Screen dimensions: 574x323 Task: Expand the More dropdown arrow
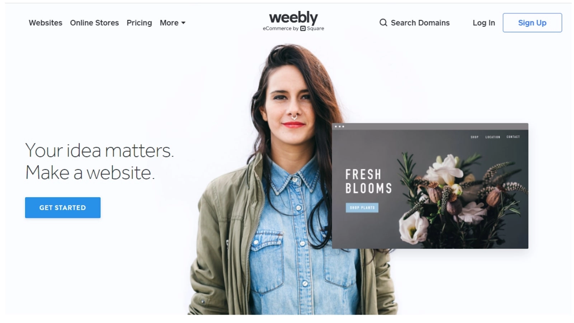[x=183, y=23]
